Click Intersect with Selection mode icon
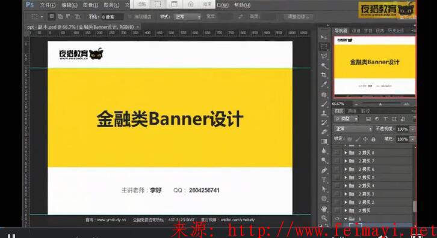The image size is (437, 238). [77, 17]
